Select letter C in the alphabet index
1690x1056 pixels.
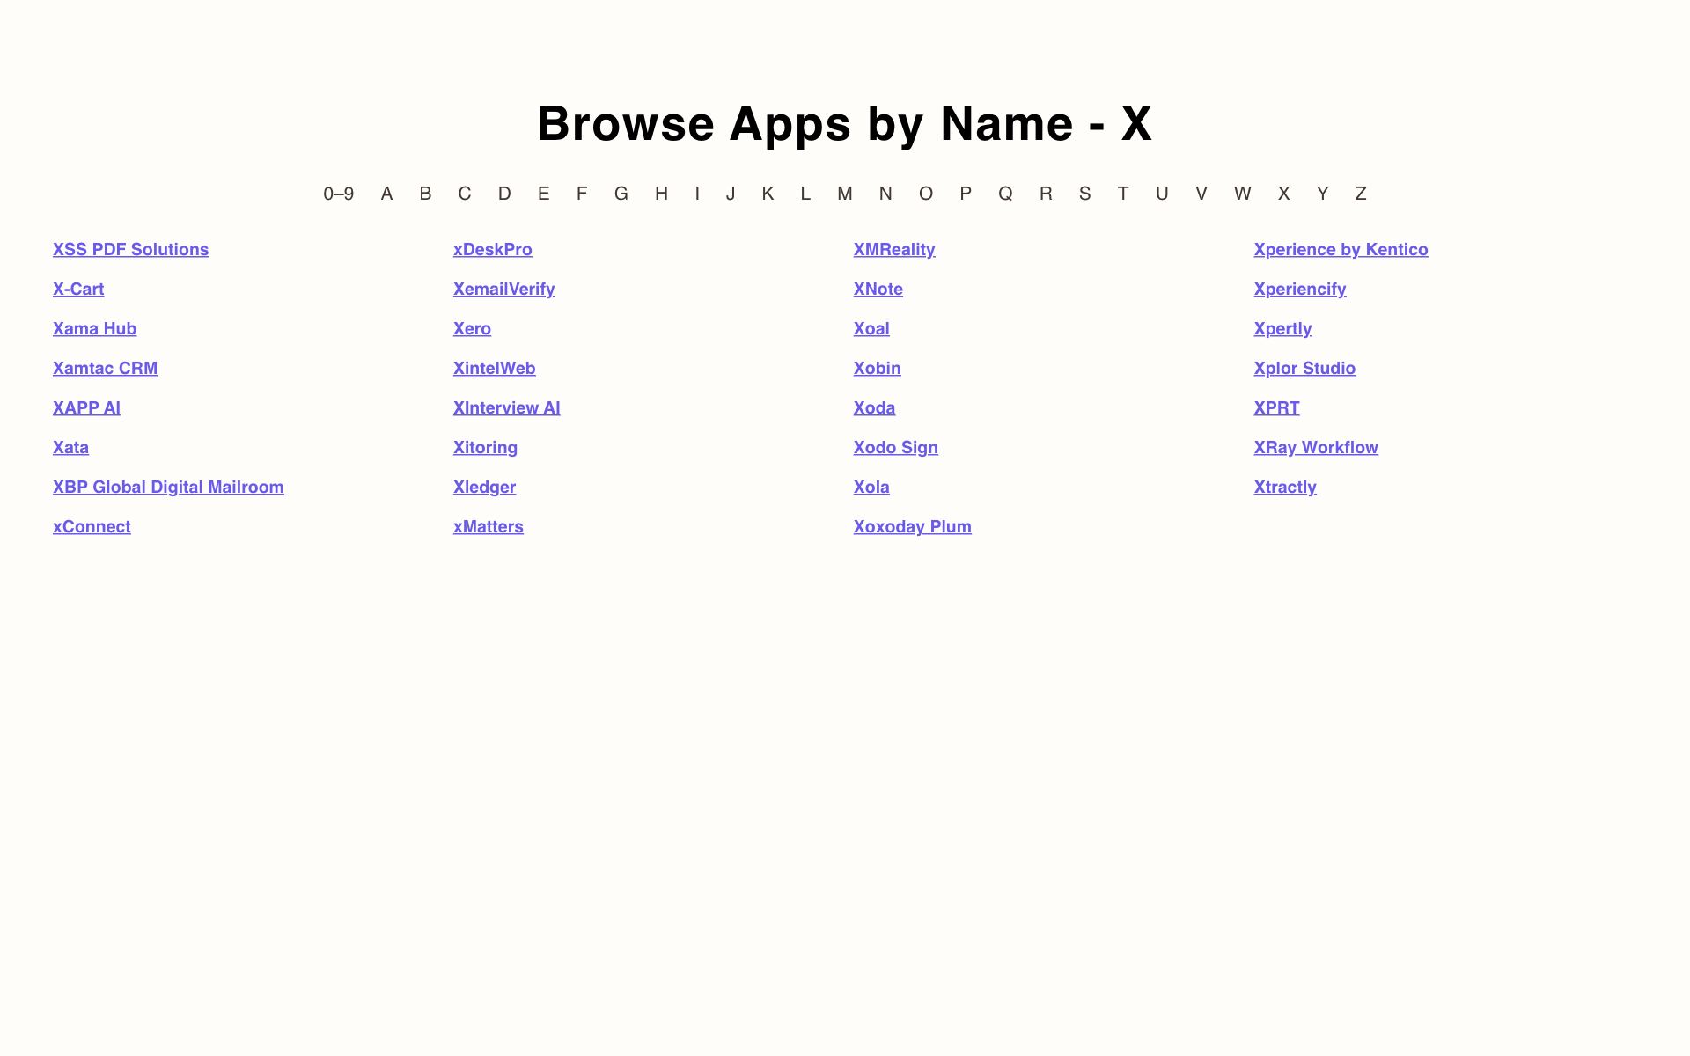point(465,194)
